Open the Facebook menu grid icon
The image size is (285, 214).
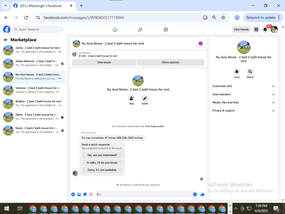click(256, 30)
